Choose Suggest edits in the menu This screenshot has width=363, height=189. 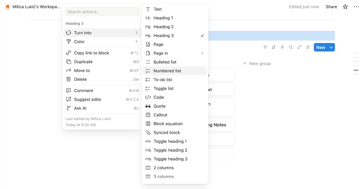[x=87, y=99]
